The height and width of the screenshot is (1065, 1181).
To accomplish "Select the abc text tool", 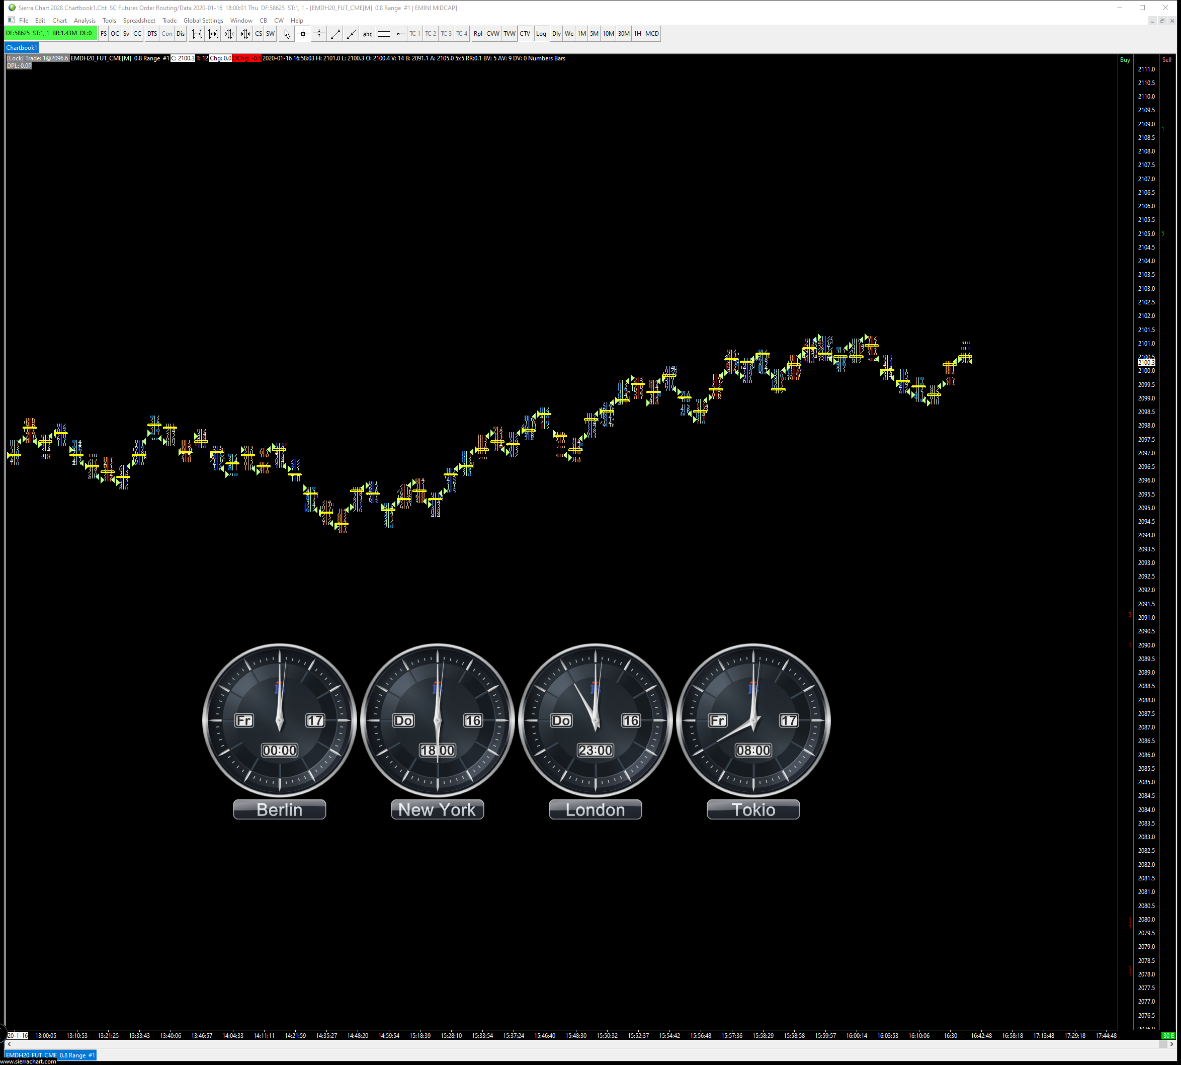I will (367, 34).
